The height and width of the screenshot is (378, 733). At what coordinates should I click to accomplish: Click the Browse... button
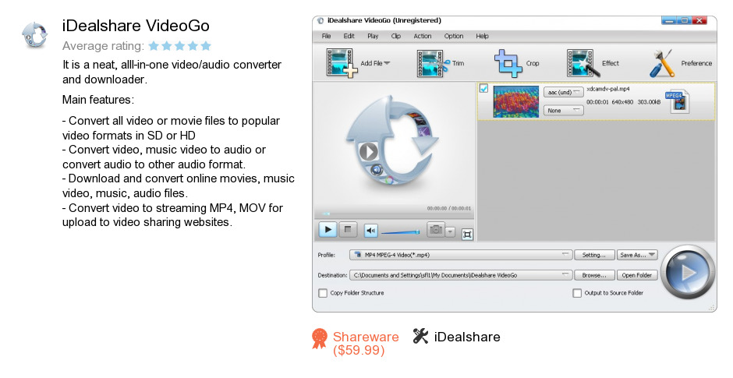pyautogui.click(x=594, y=275)
